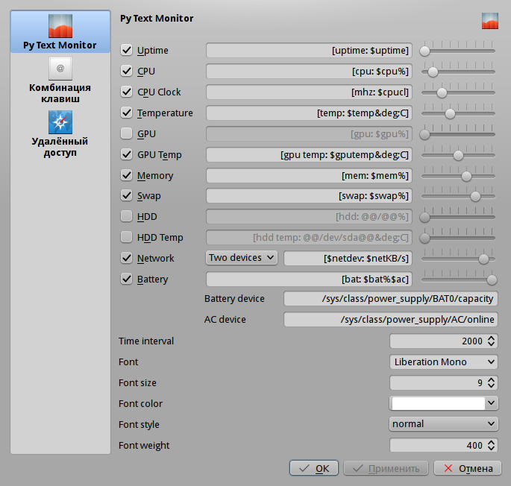Enable the GPU checkbox
The image size is (511, 486).
[x=127, y=134]
